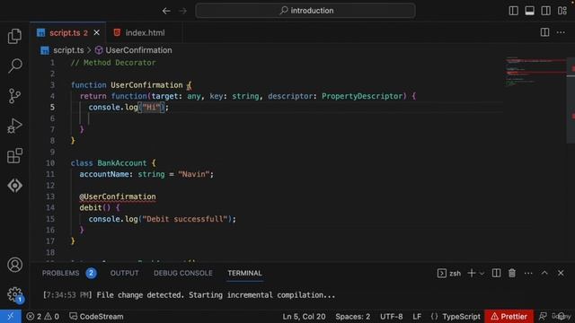575x323 pixels.
Task: Change encoding via UTF-8
Action: (392, 317)
